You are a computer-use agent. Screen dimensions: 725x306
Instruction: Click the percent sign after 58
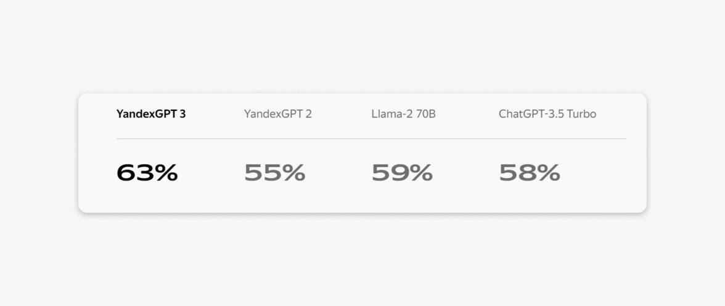pyautogui.click(x=548, y=173)
